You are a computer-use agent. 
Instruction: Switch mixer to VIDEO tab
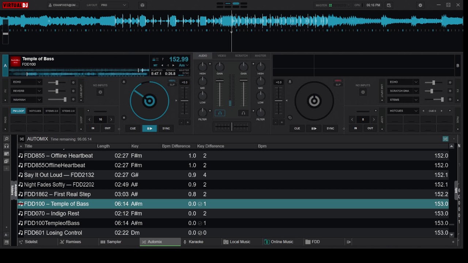click(222, 56)
